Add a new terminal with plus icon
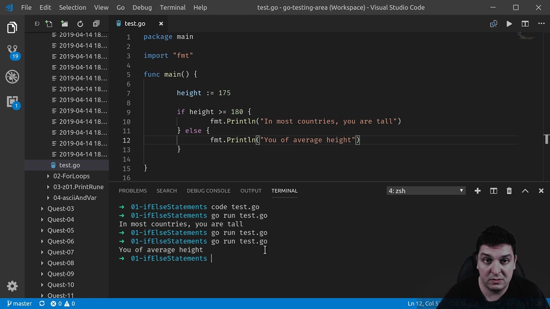The image size is (550, 309). tap(477, 191)
